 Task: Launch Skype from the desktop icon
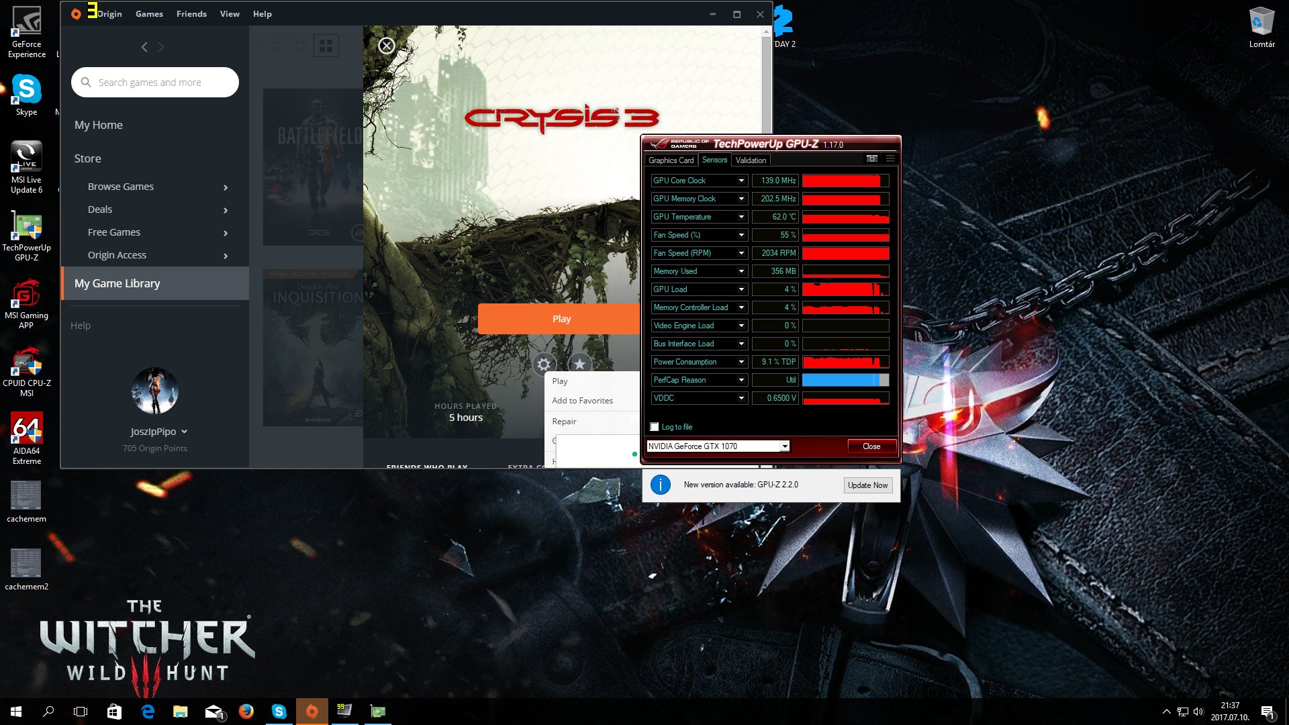pos(27,95)
